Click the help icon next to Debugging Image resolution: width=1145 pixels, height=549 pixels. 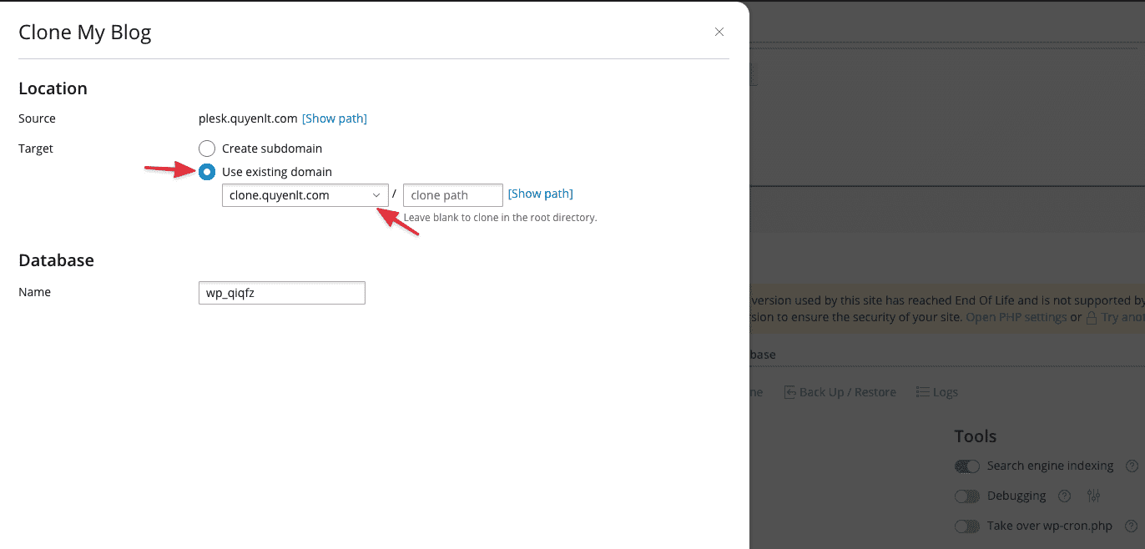pyautogui.click(x=1064, y=496)
